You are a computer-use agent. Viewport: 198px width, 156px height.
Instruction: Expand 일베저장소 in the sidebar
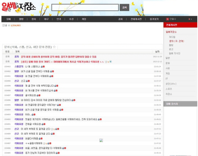pos(171,32)
